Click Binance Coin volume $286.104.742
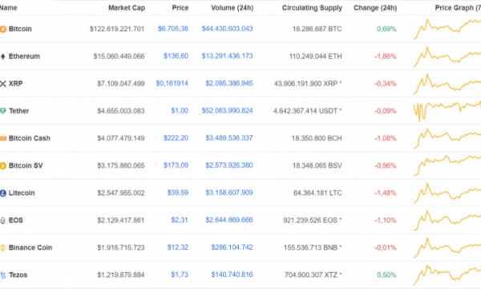Image resolution: width=481 pixels, height=289 pixels. coord(232,247)
